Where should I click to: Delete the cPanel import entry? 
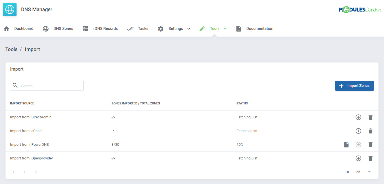[371, 131]
